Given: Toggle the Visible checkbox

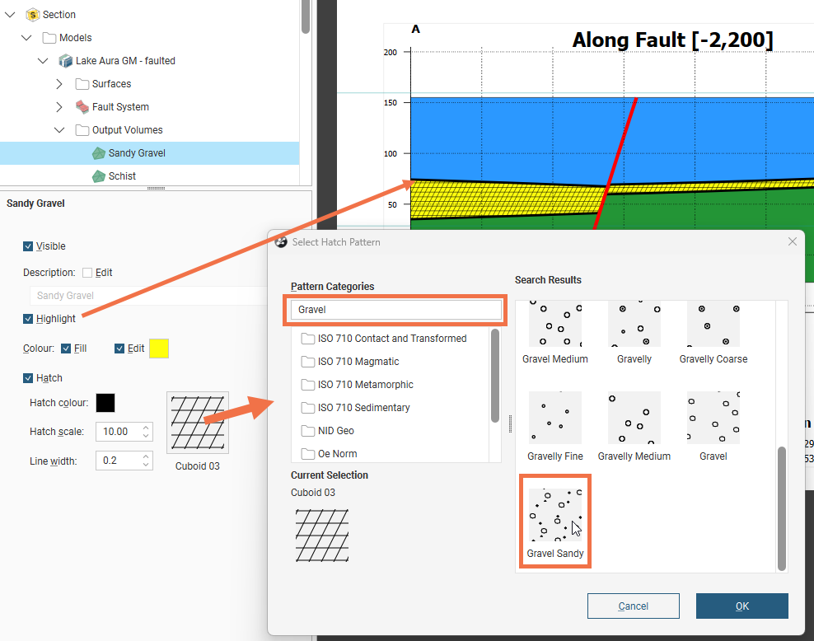Looking at the screenshot, I should tap(29, 246).
